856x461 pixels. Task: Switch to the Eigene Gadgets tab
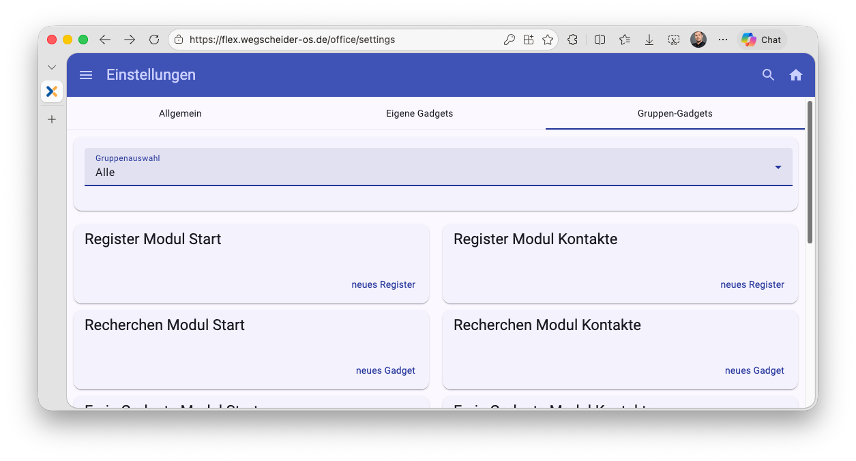pos(419,113)
